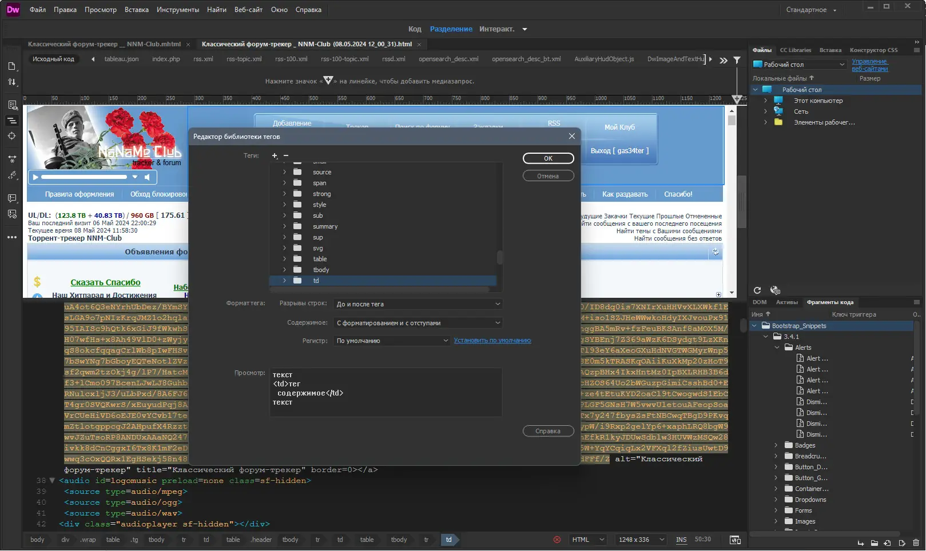This screenshot has width=926, height=551.
Task: Switch to the Разделение split view
Action: [451, 29]
